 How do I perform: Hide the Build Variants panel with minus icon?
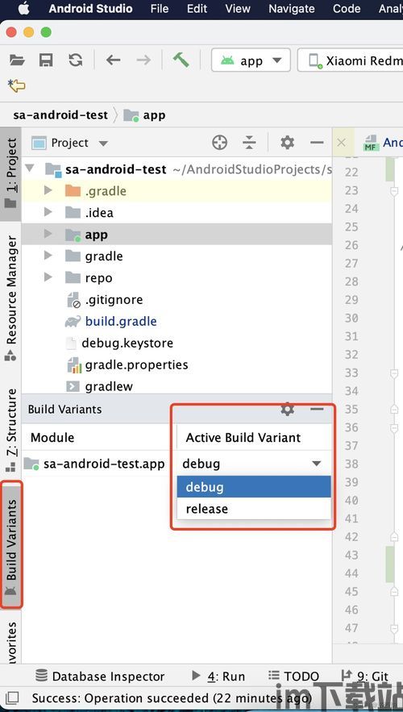[317, 409]
